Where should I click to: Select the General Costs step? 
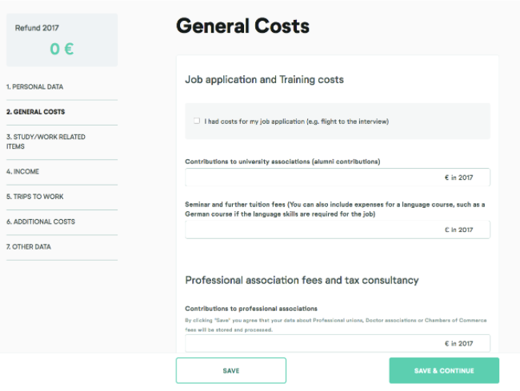tap(35, 112)
